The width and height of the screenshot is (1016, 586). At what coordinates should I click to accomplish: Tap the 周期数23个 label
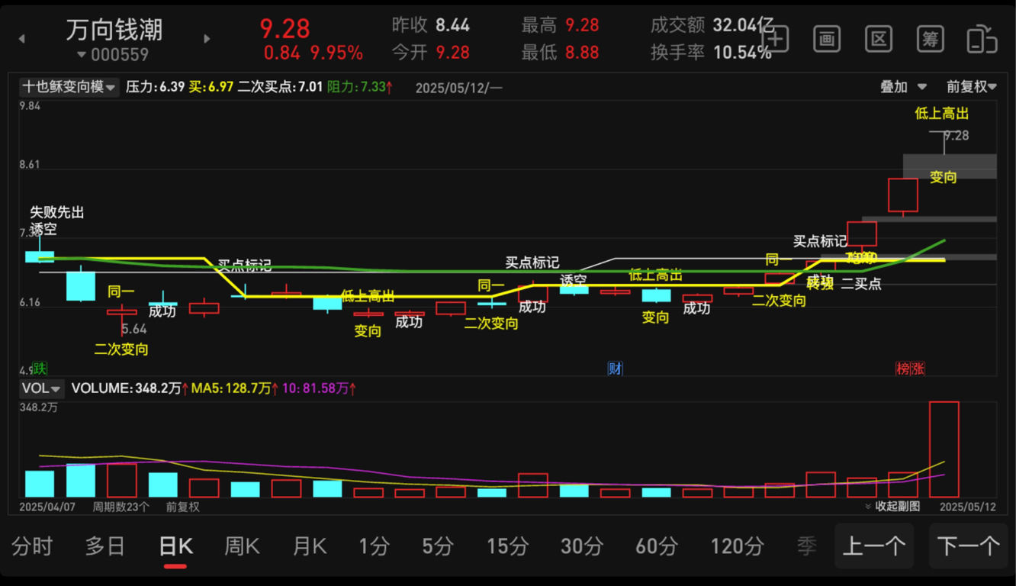[x=121, y=507]
